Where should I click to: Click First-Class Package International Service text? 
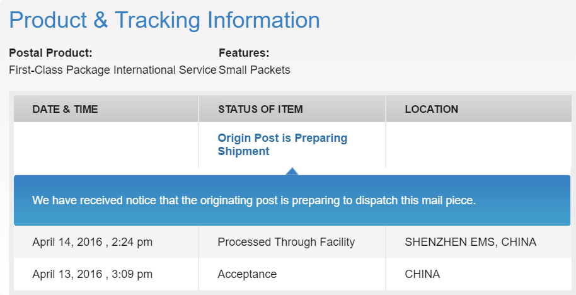pyautogui.click(x=113, y=70)
